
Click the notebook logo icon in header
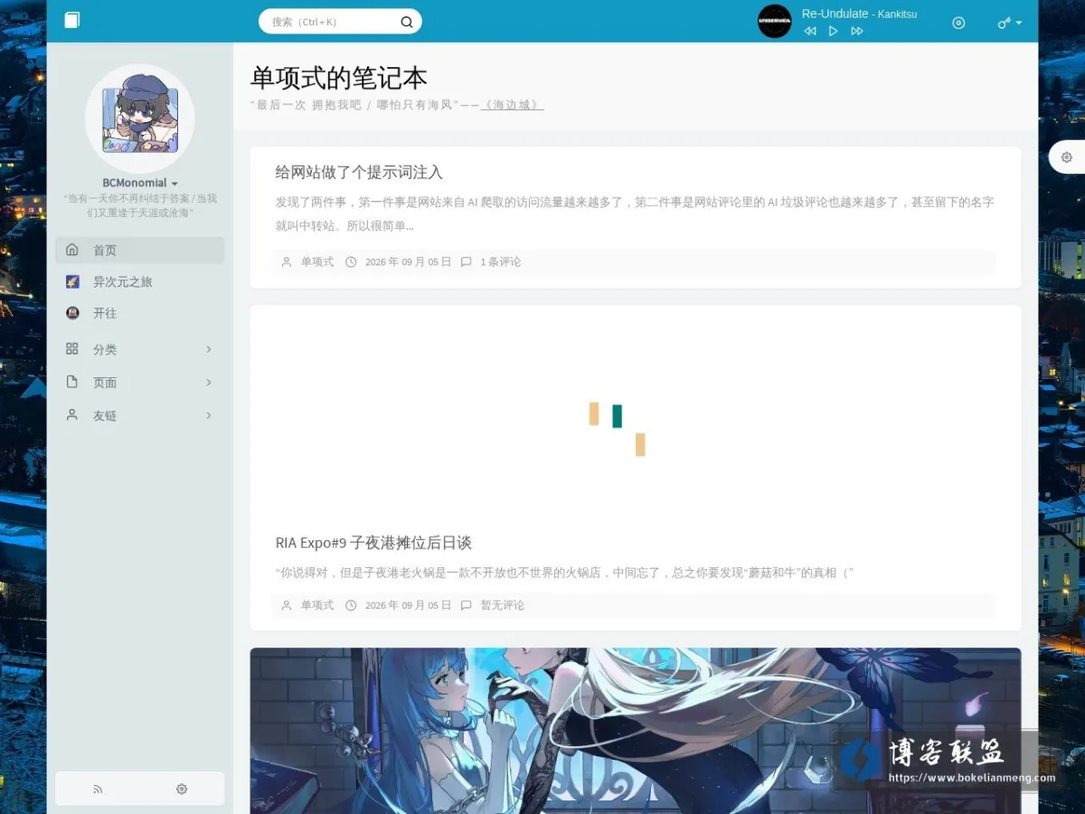(x=72, y=20)
